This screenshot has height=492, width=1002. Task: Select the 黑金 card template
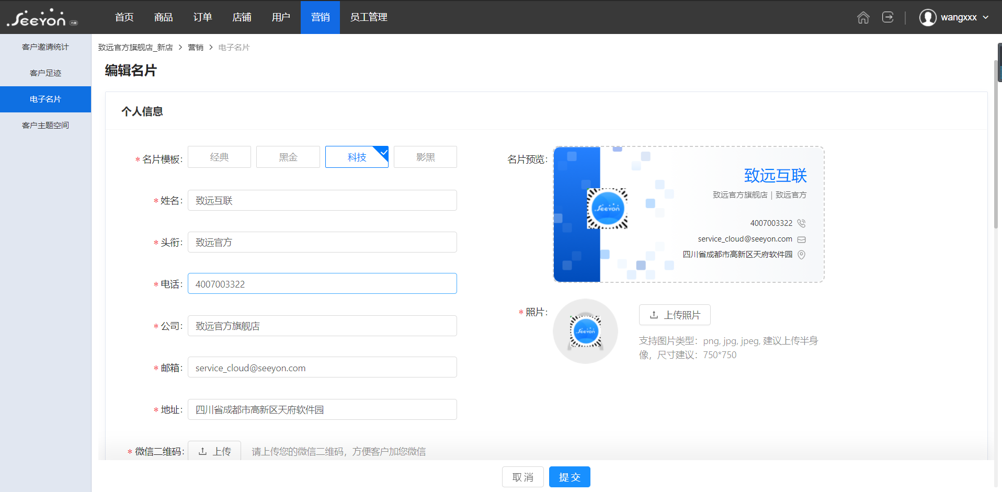click(288, 157)
